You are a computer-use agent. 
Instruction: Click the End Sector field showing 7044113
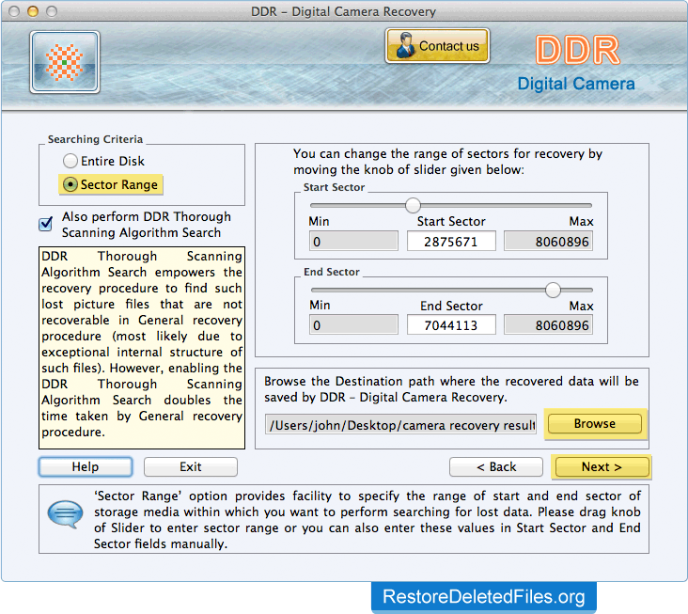451,325
